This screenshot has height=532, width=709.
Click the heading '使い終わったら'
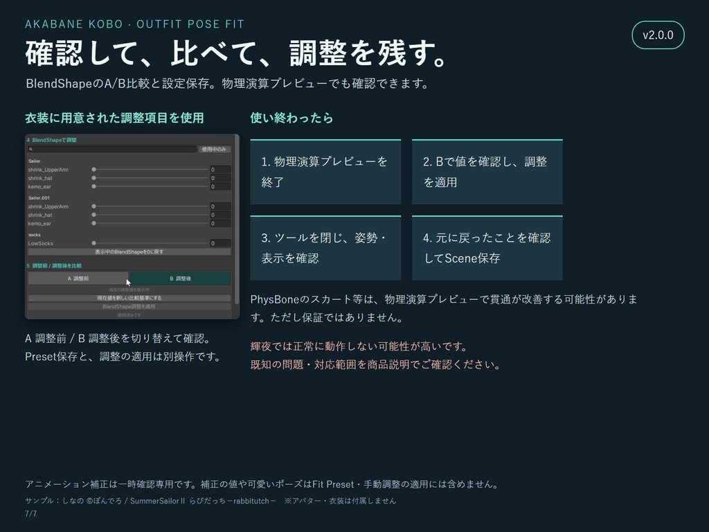pos(291,118)
